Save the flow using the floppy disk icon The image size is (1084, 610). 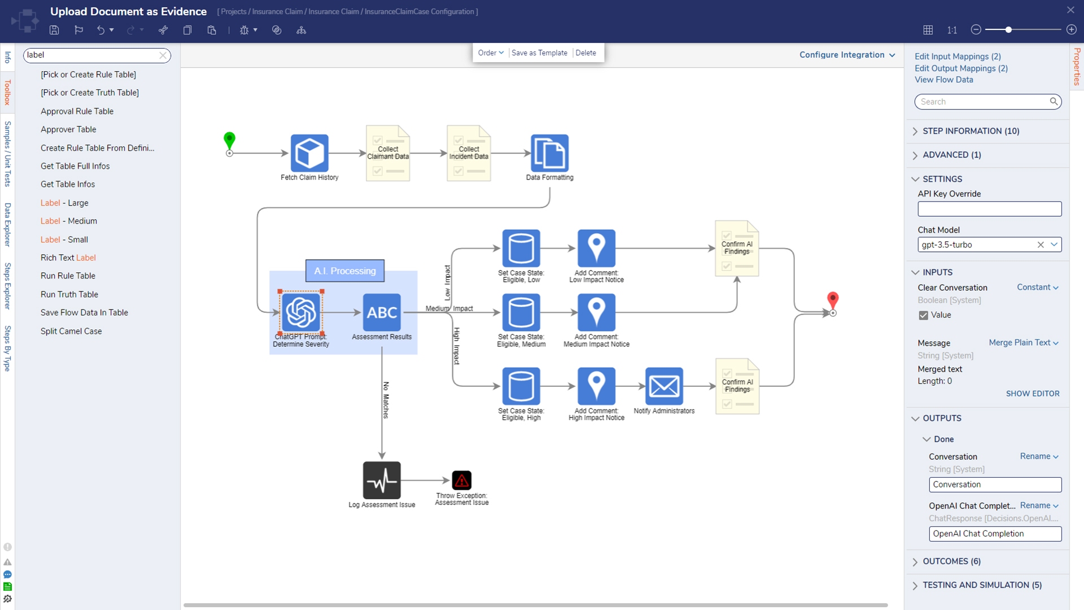pos(54,30)
